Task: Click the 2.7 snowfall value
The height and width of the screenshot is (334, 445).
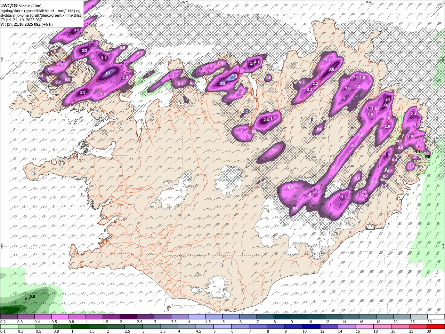Action: [257, 61]
